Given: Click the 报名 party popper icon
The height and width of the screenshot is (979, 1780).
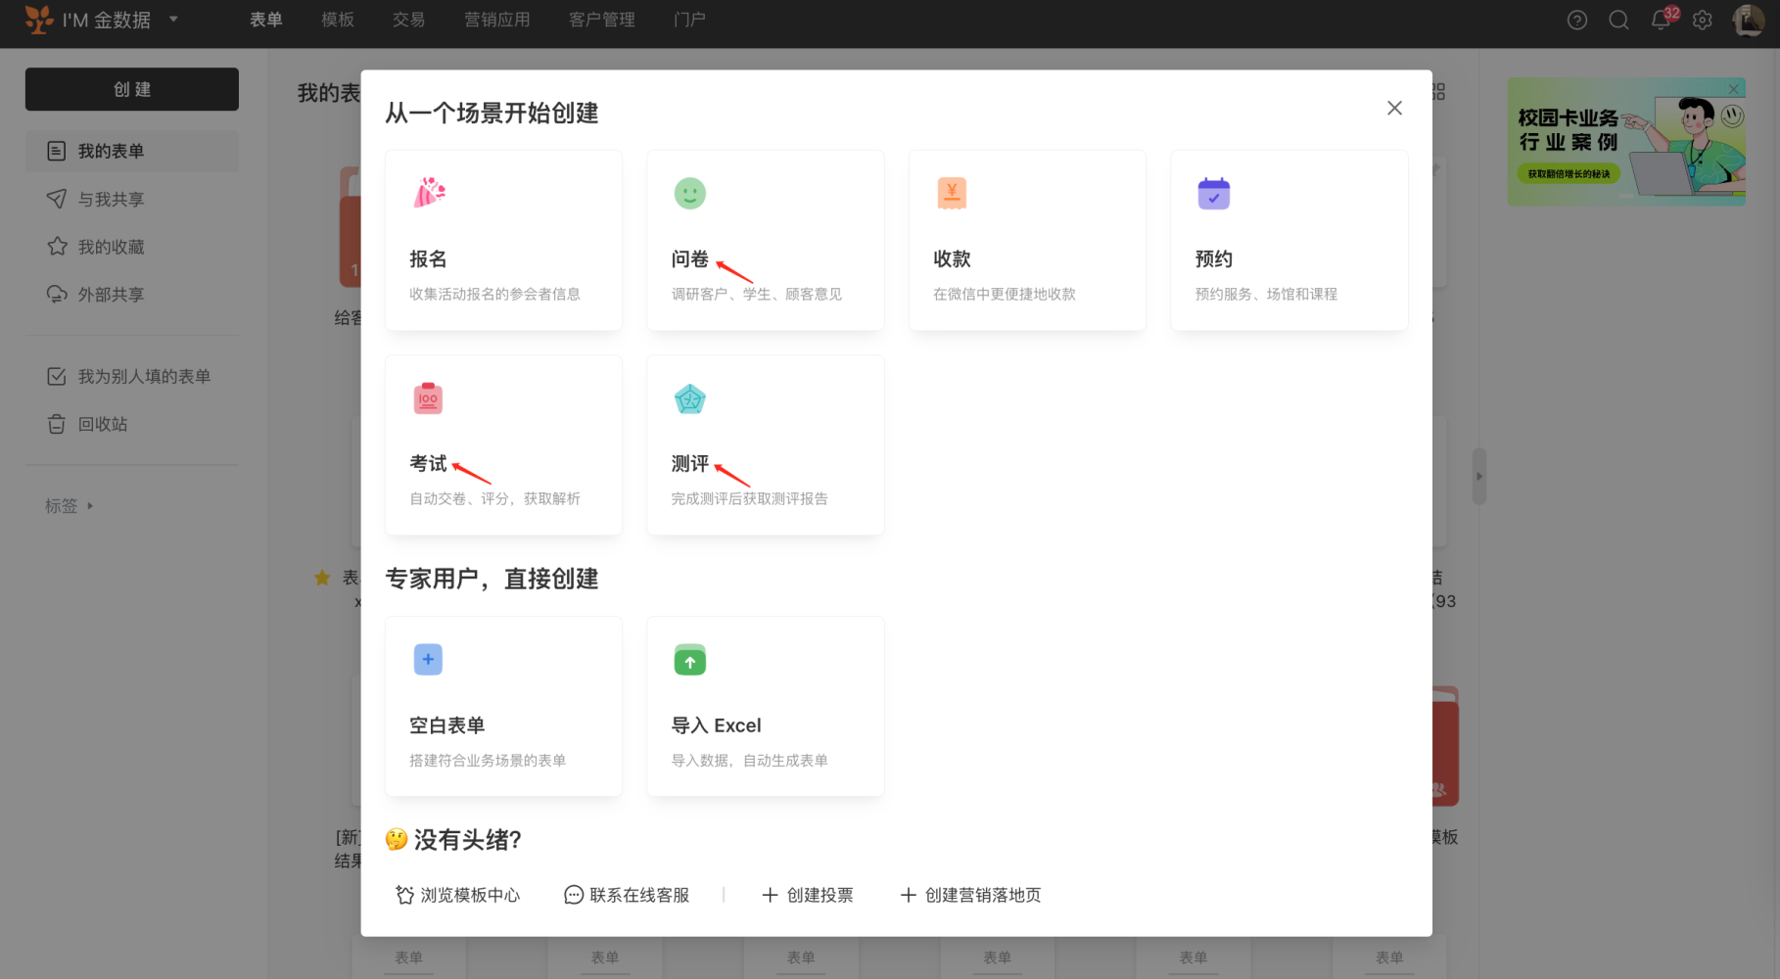Looking at the screenshot, I should 429,193.
